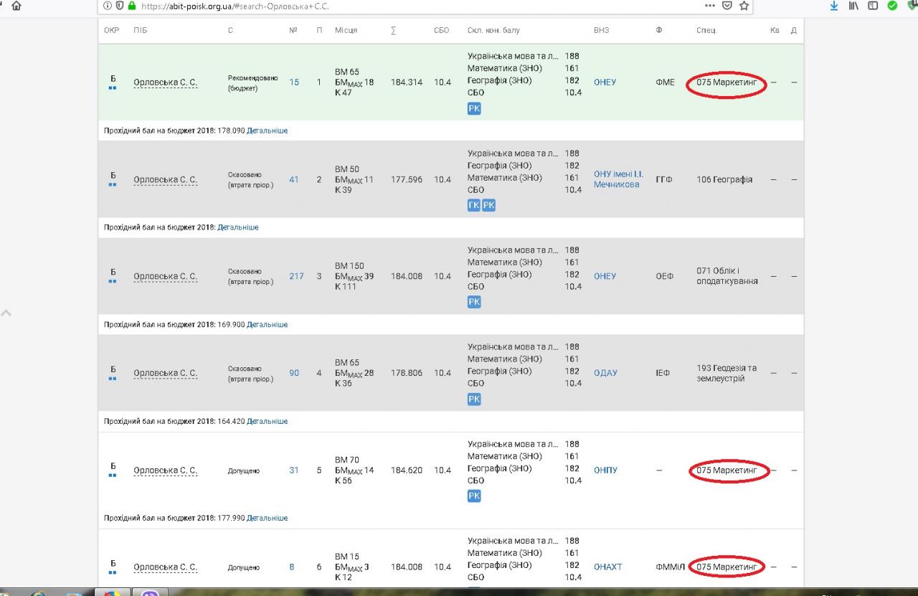
Task: Open the site information icon in address bar
Action: 108,6
